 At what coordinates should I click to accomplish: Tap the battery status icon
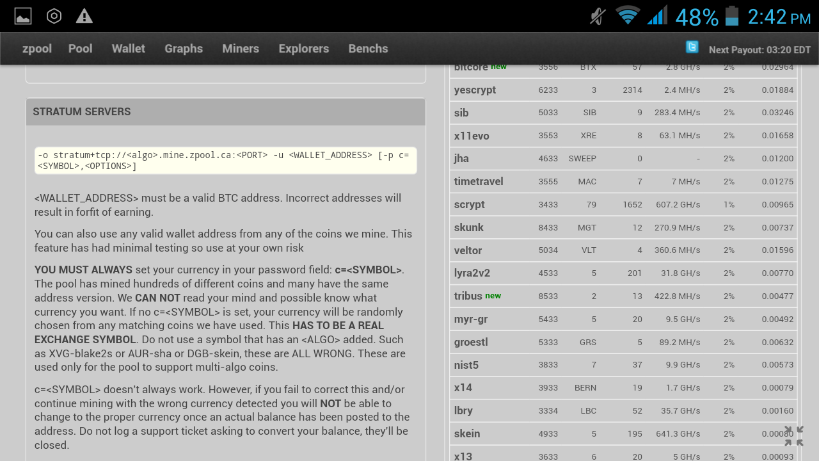732,16
